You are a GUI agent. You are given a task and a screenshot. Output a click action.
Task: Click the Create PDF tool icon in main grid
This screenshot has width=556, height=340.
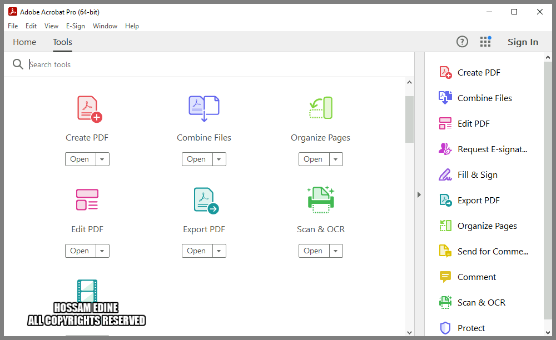coord(90,109)
